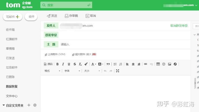Click the search submit arrow icon
This screenshot has width=199, height=112.
click(x=89, y=5)
